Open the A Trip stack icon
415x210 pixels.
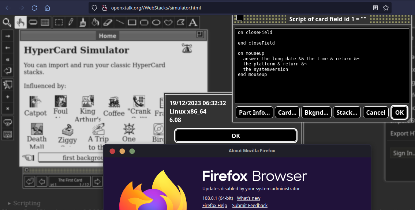(98, 129)
